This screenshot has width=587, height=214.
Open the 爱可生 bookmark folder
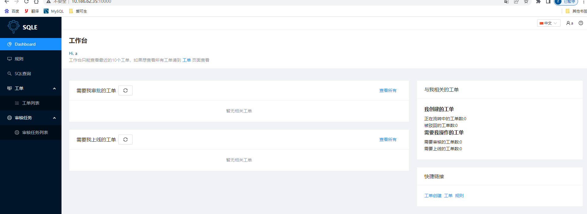tap(78, 11)
